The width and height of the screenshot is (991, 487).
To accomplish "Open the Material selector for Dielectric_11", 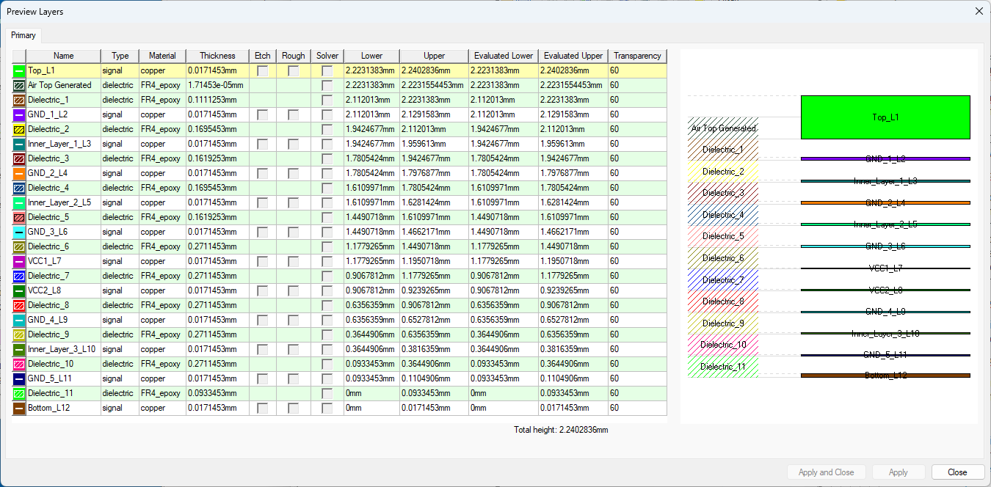I will tap(161, 393).
